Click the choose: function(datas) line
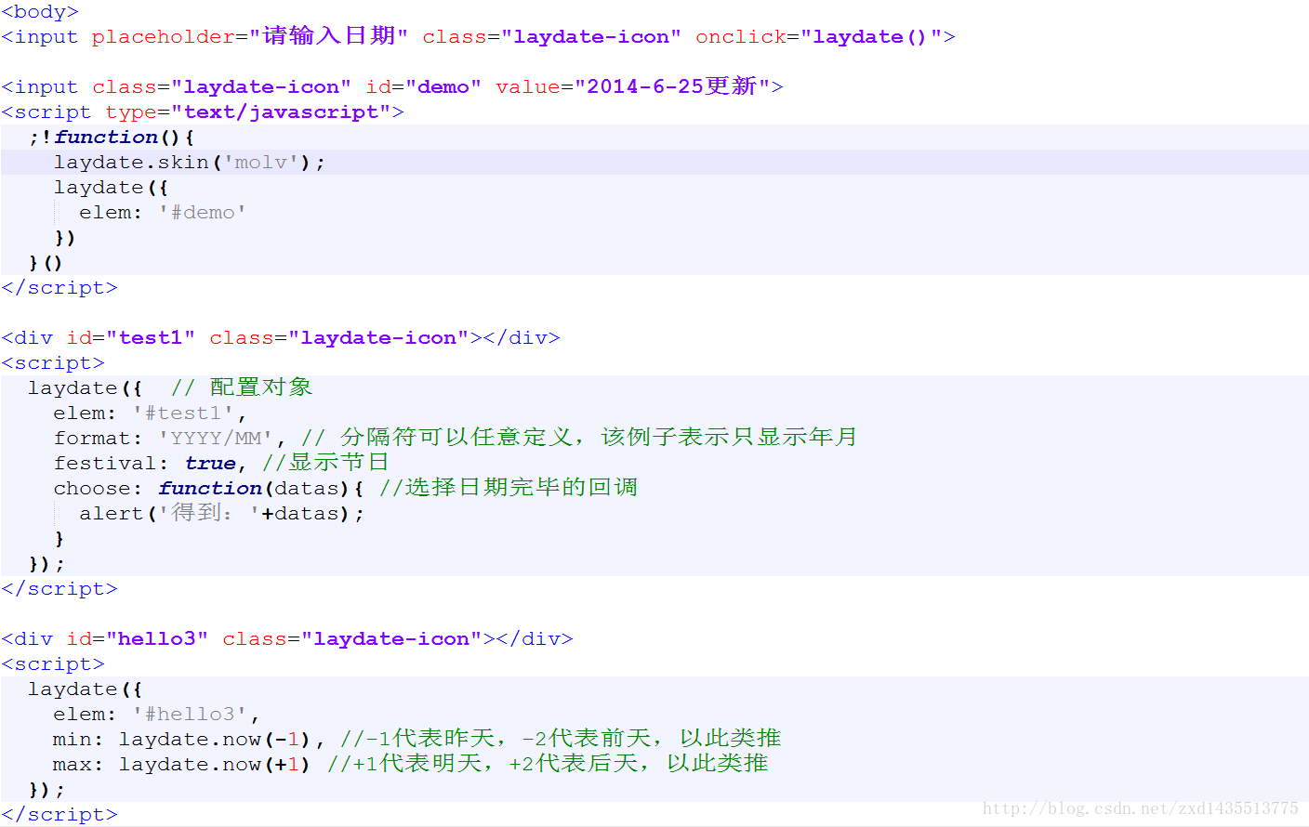 click(x=208, y=489)
